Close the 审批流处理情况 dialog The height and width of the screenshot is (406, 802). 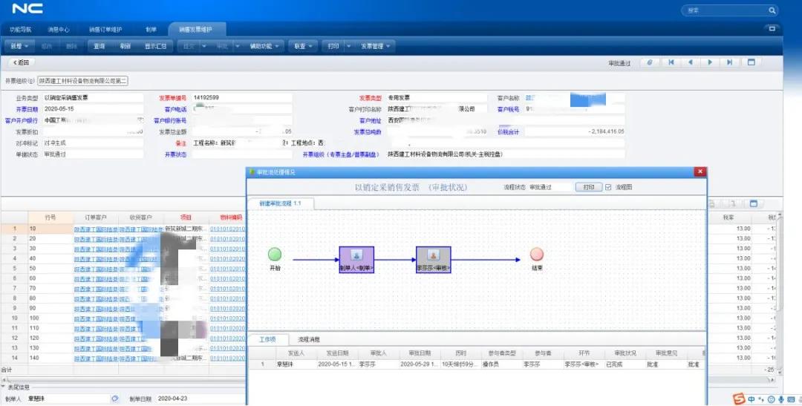tap(700, 171)
